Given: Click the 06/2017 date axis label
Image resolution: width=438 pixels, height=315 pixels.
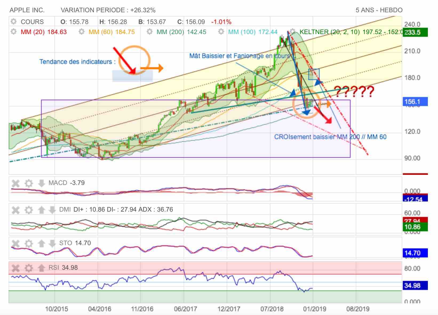Looking at the screenshot, I should (185, 309).
